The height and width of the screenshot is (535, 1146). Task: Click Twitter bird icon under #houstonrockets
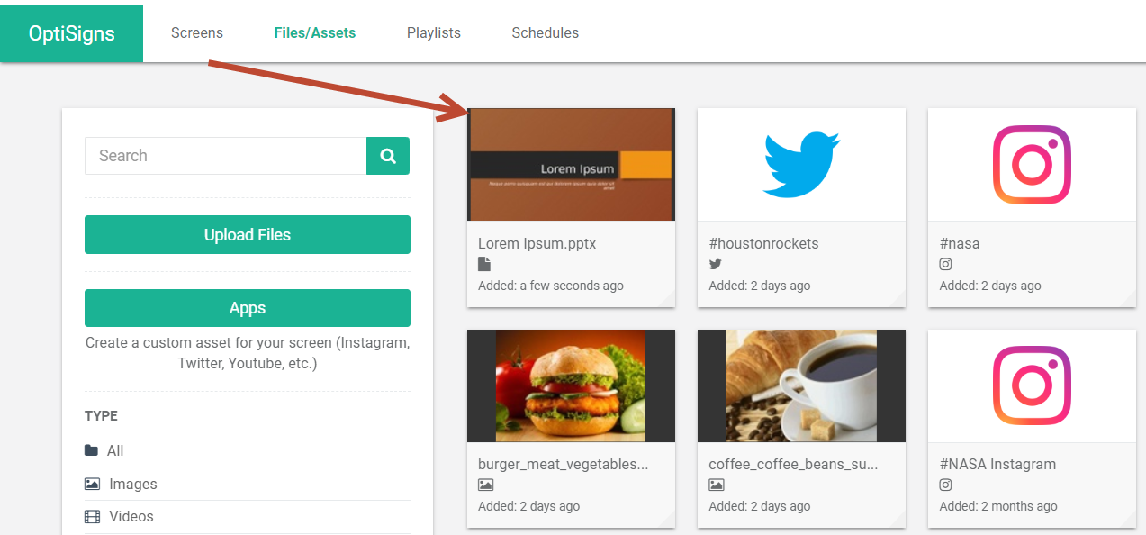[x=716, y=264]
